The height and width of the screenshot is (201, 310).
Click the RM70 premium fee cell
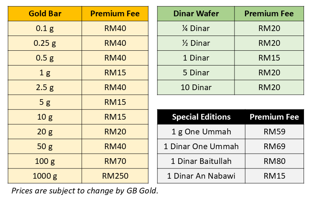[115, 161]
